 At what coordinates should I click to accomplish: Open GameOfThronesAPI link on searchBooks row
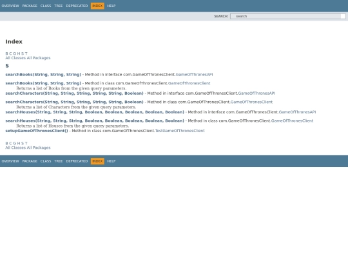(194, 75)
